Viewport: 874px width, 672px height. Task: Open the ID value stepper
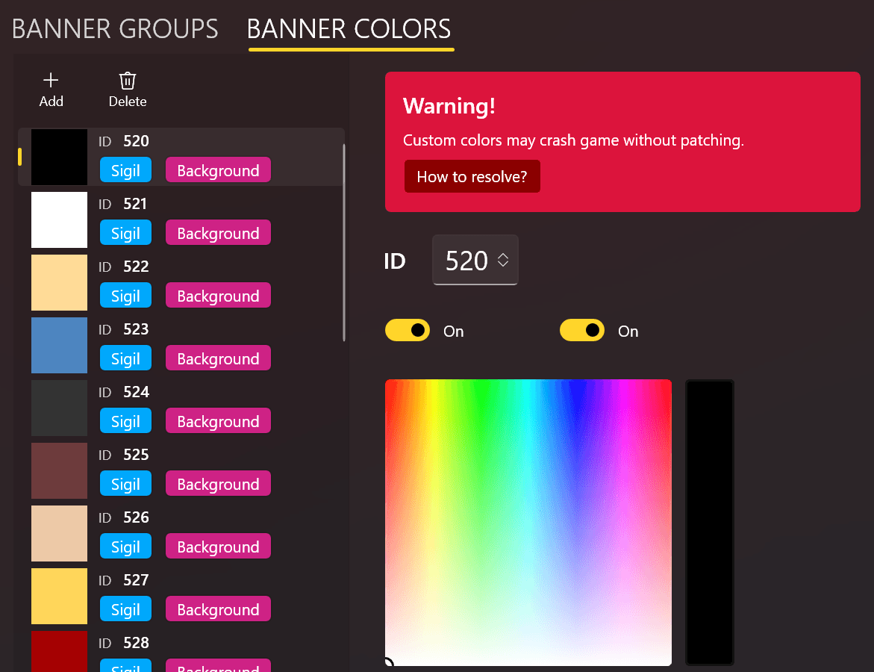[x=504, y=260]
